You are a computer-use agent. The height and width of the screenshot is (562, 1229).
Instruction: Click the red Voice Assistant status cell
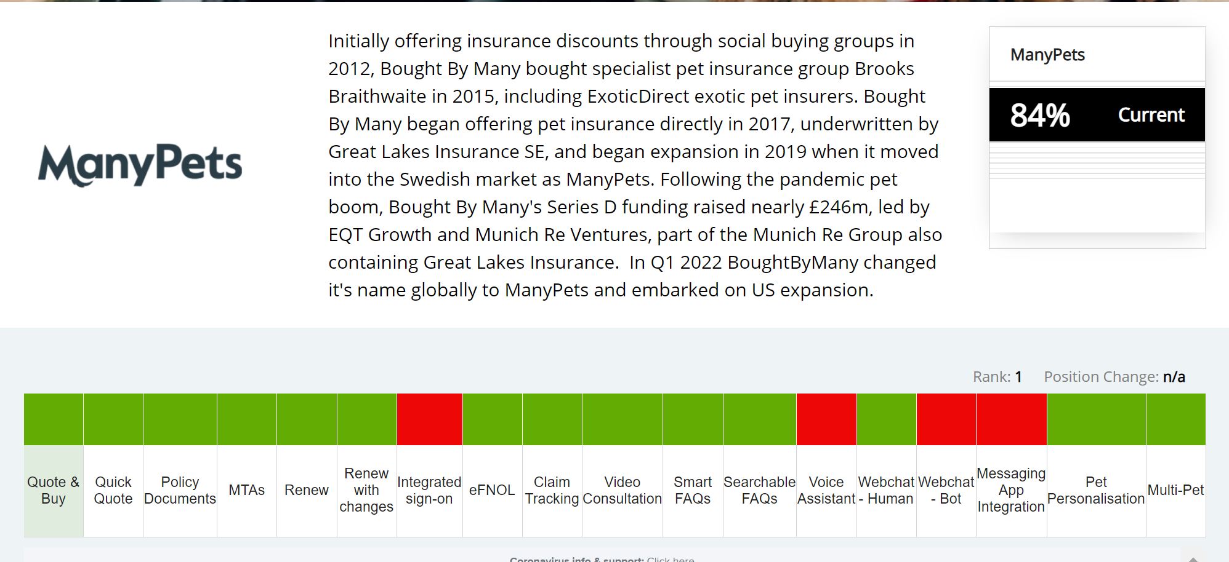(x=826, y=419)
